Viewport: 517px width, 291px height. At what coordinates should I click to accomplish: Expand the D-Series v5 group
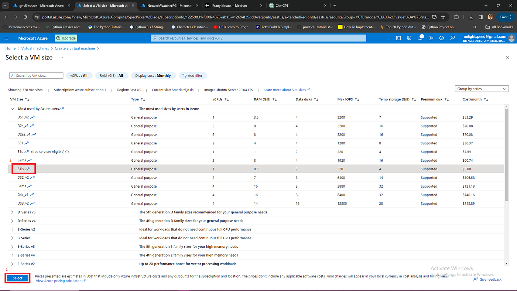coord(13,212)
